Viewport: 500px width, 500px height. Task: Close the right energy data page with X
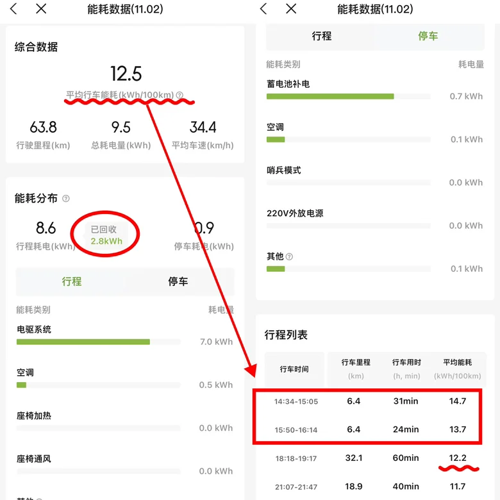point(291,9)
